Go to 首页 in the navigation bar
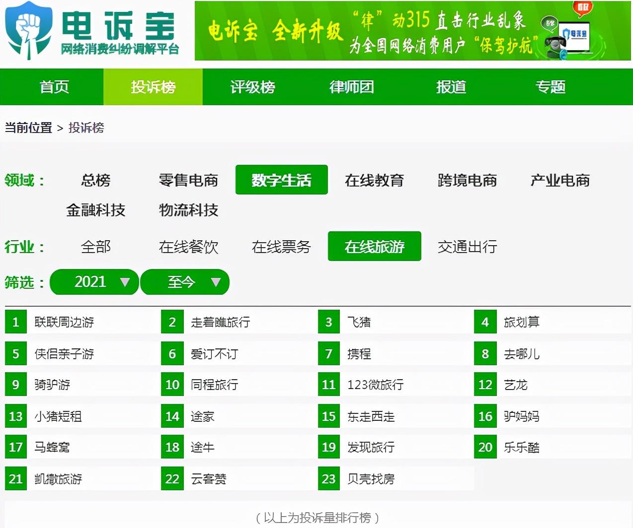The width and height of the screenshot is (633, 528). (54, 87)
